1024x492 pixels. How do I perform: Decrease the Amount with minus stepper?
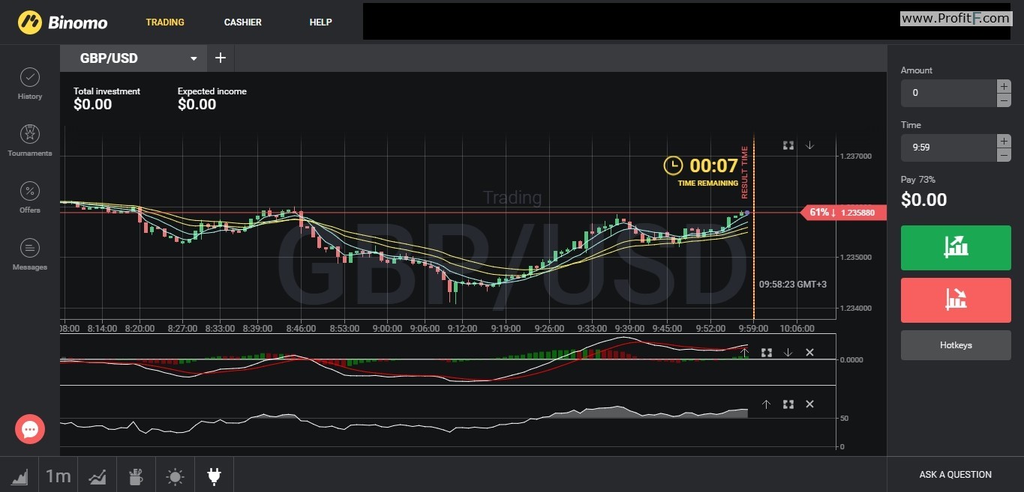click(1004, 100)
